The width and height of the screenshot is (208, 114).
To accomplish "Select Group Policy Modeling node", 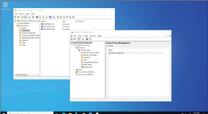I will (x=85, y=72).
